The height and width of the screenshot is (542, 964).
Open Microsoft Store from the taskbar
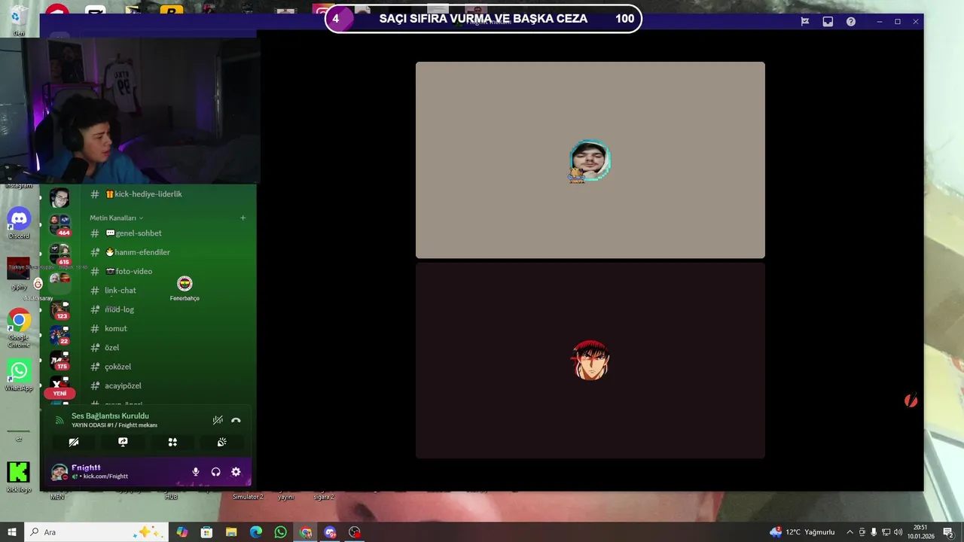click(206, 532)
